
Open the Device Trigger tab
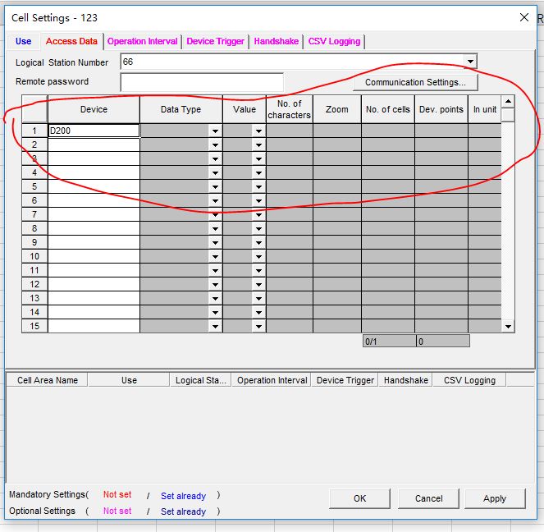(x=215, y=41)
